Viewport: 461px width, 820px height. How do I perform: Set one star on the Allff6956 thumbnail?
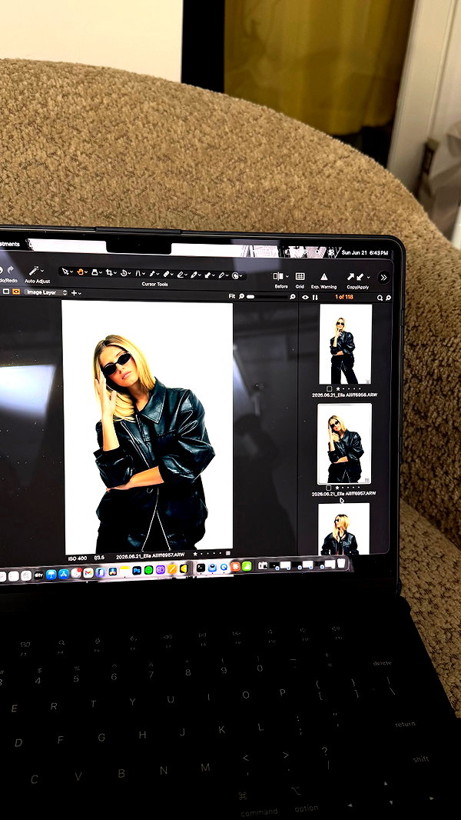coord(338,388)
